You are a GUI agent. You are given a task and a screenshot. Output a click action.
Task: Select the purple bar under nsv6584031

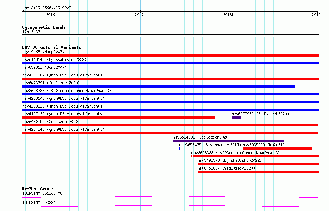228,141
